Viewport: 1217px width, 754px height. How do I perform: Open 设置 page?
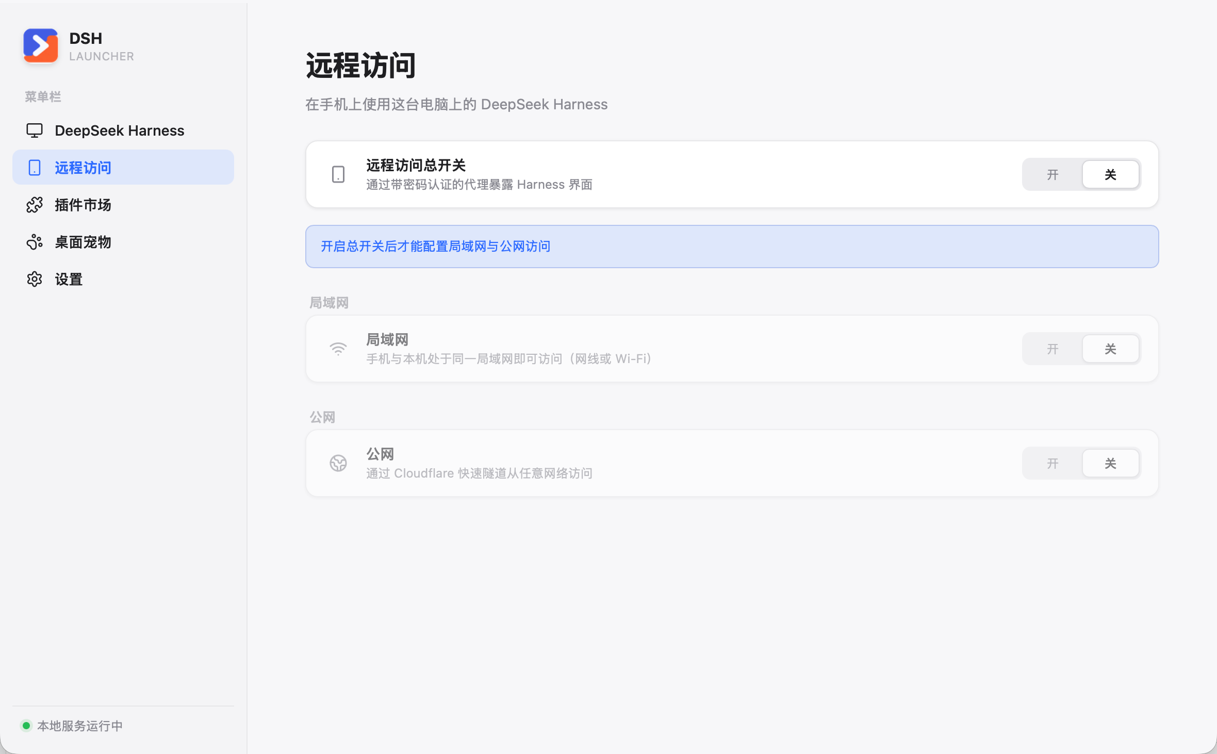[123, 279]
